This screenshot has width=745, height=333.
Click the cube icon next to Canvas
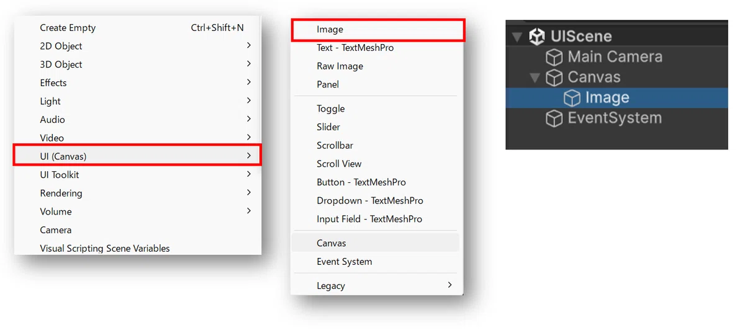(554, 78)
